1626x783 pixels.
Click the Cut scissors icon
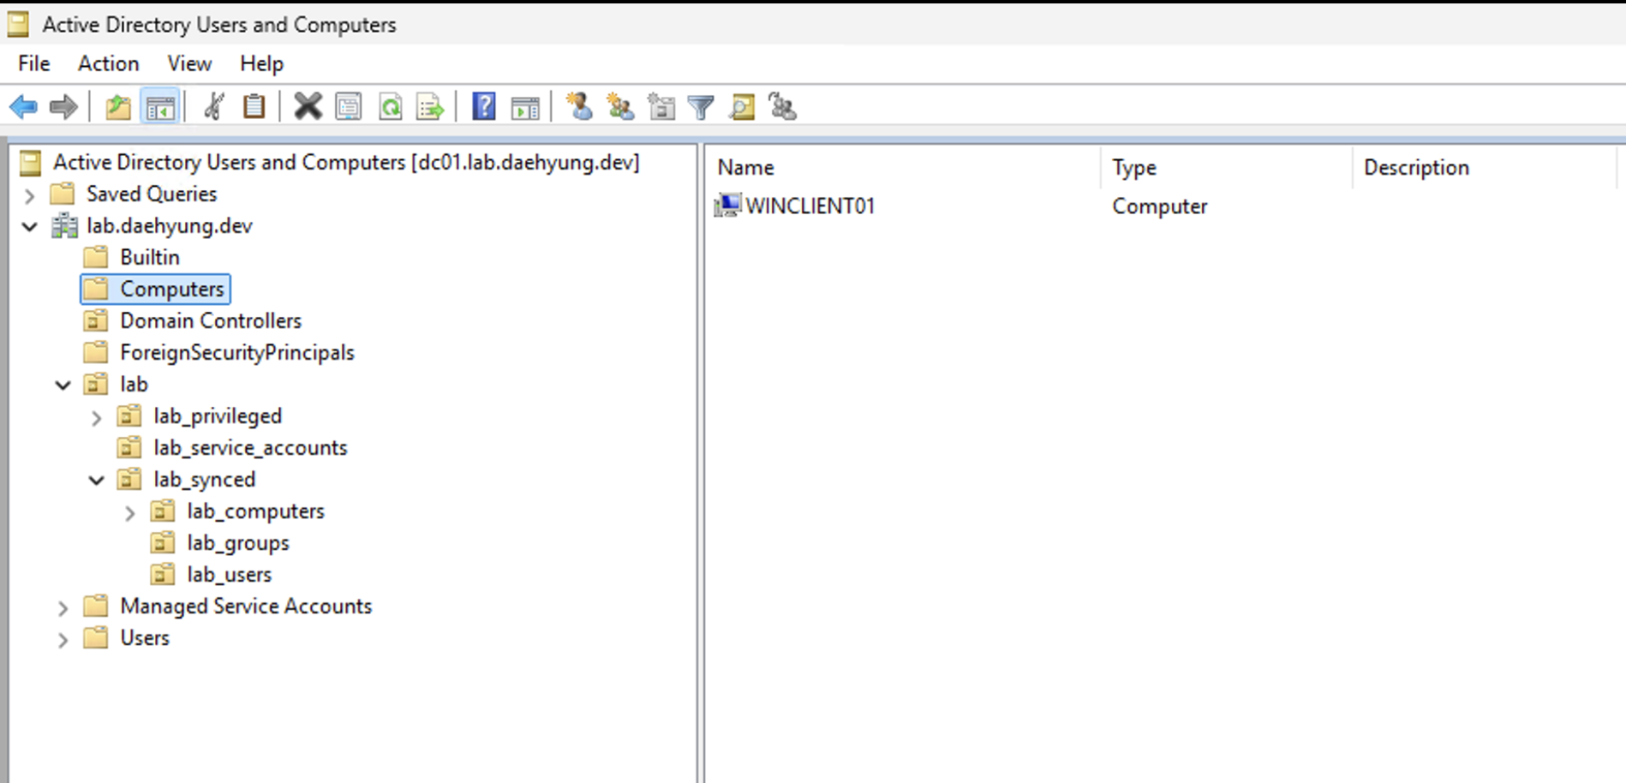(x=214, y=107)
